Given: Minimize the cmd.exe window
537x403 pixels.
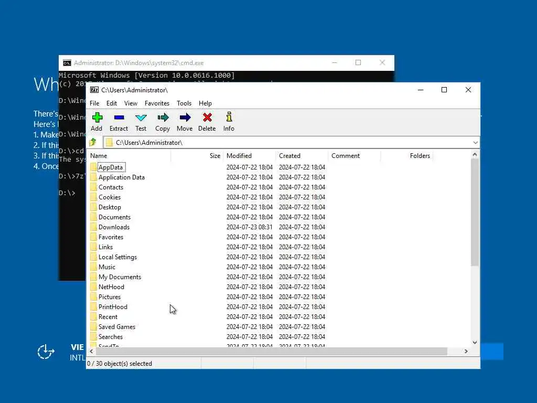Looking at the screenshot, I should (335, 63).
